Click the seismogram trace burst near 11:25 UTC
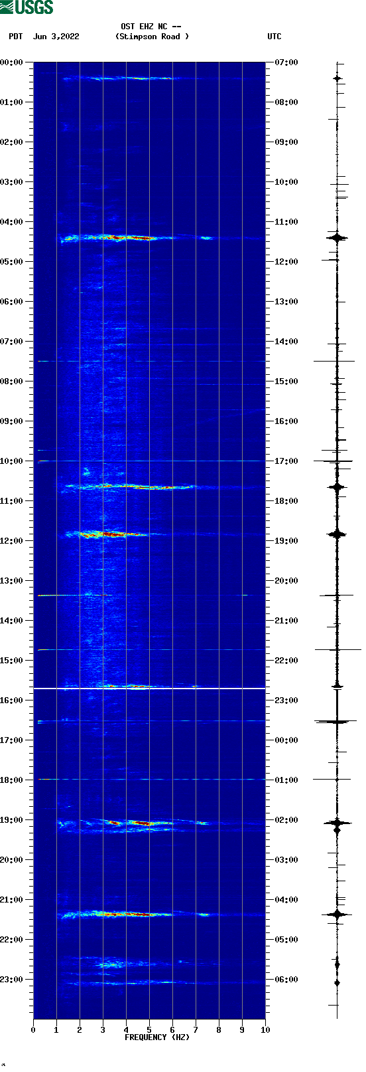Image resolution: width=366 pixels, height=1072 pixels. (x=337, y=237)
